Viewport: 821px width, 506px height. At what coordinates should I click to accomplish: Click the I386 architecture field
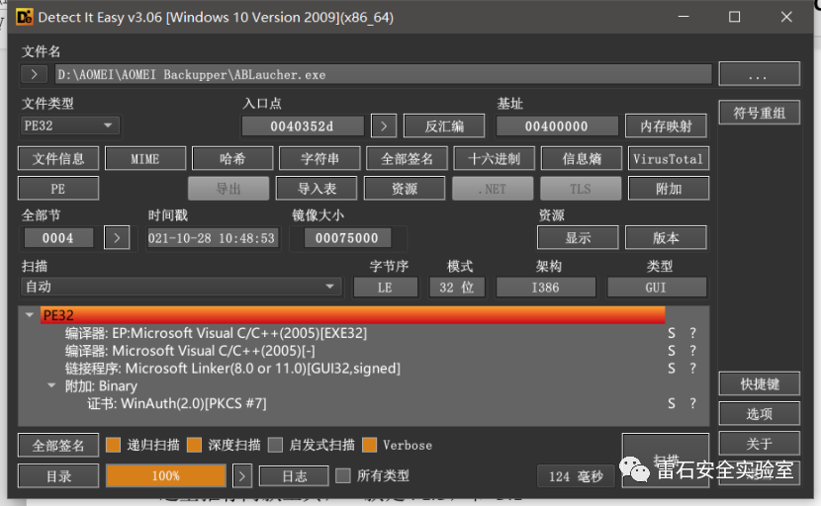coord(546,288)
